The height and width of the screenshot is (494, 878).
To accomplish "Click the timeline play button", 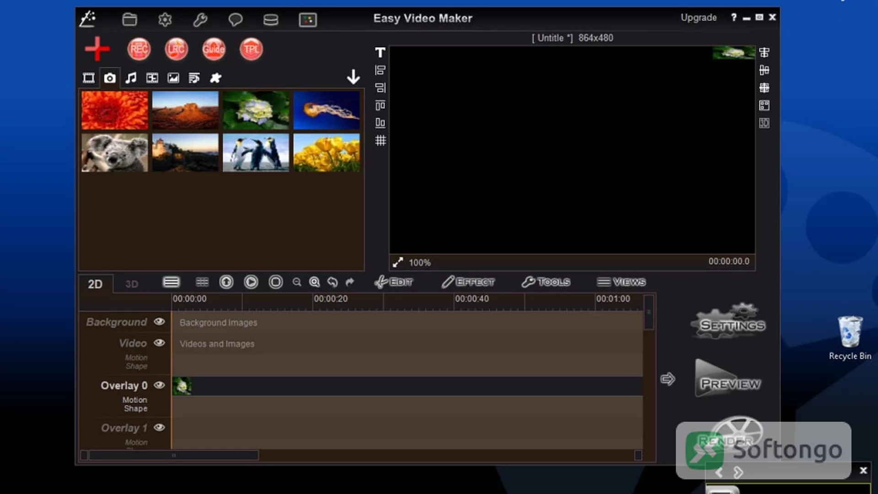I will (251, 282).
